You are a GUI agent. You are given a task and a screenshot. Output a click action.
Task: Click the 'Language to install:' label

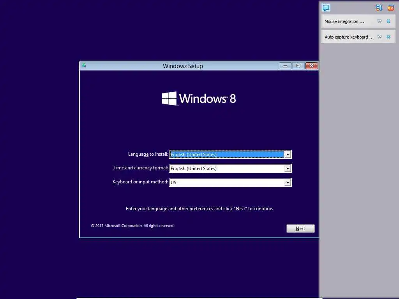148,154
